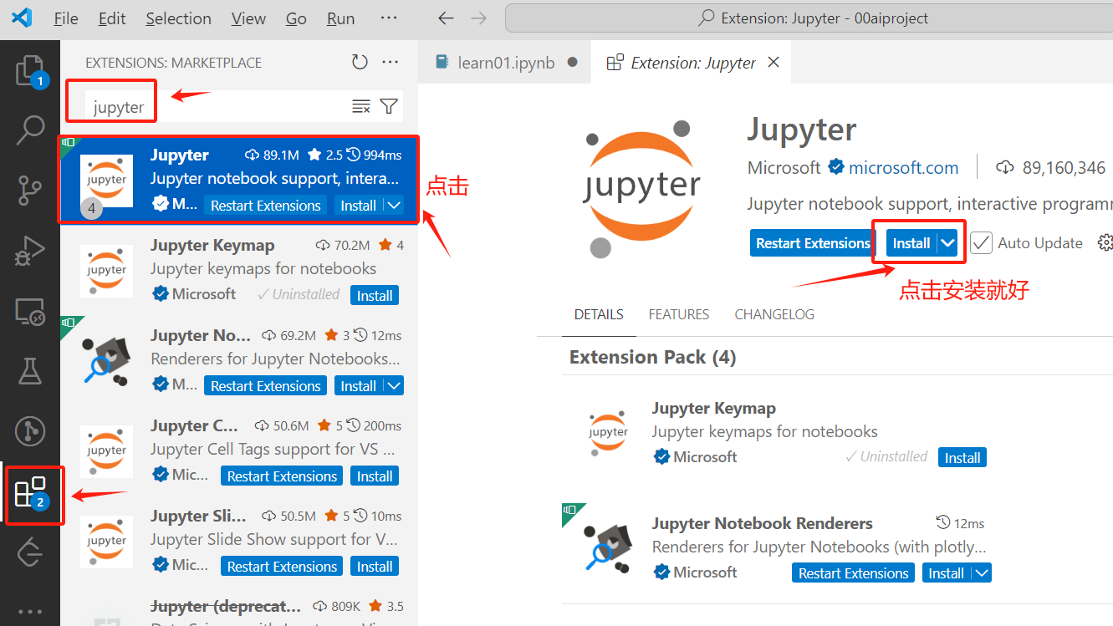Screen dimensions: 1113x626
Task: Click Restart Extensions on Jupyter detail page
Action: (x=813, y=243)
